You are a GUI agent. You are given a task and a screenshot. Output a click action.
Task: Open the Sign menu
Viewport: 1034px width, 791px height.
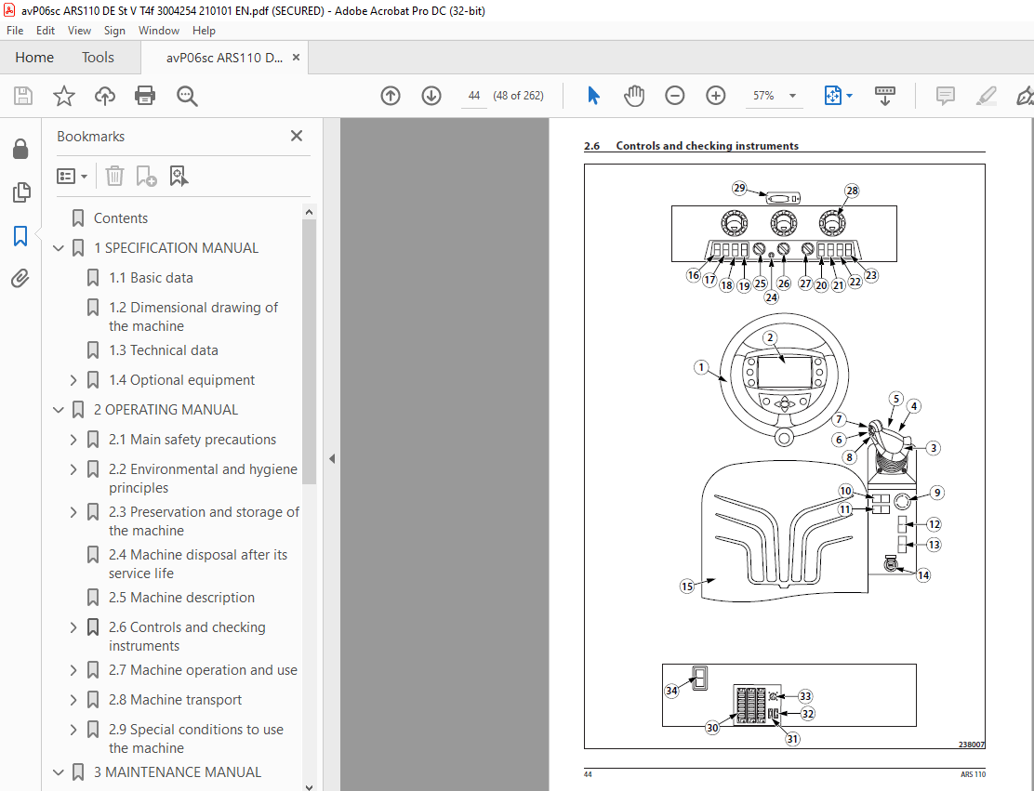point(114,31)
